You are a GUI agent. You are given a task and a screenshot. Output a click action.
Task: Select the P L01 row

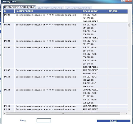[x=65, y=18]
